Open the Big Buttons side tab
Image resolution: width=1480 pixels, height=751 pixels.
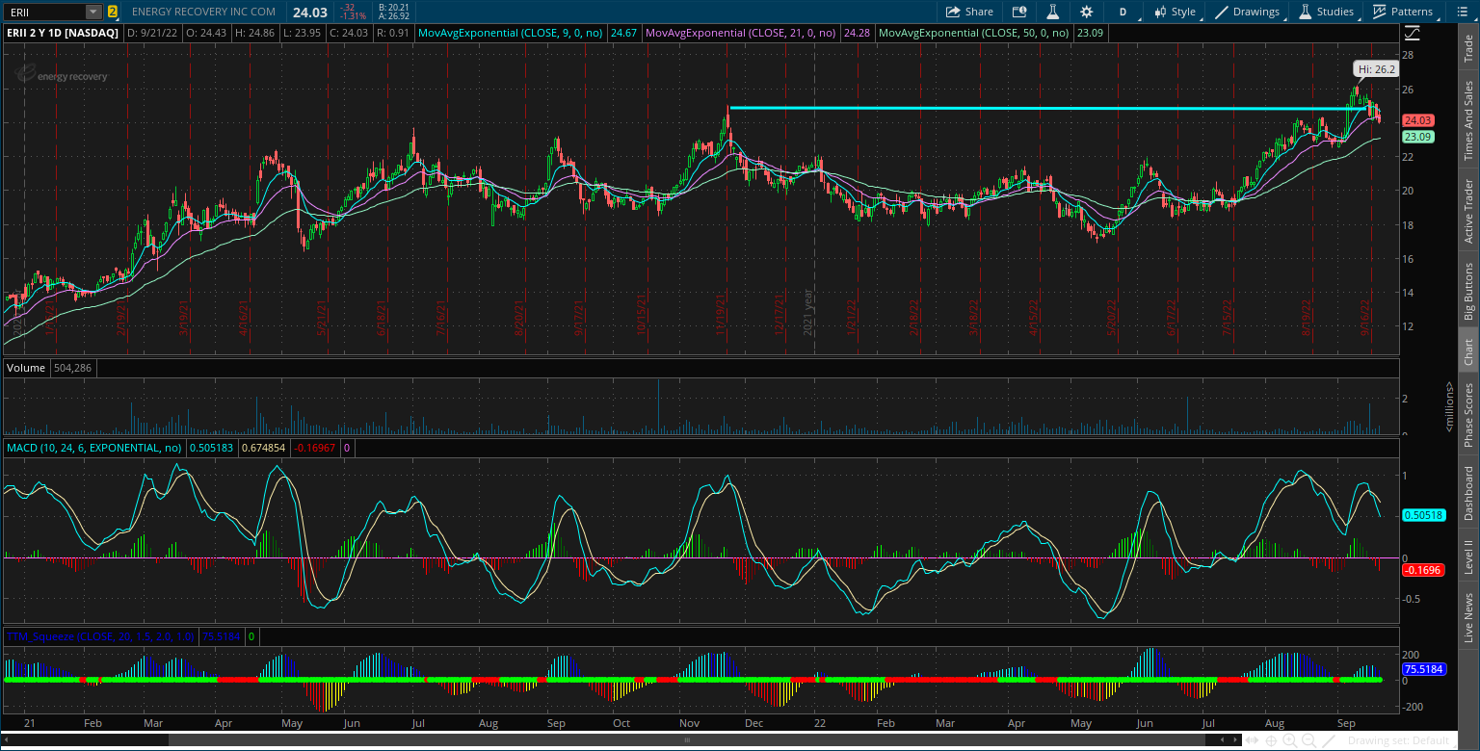click(1468, 291)
